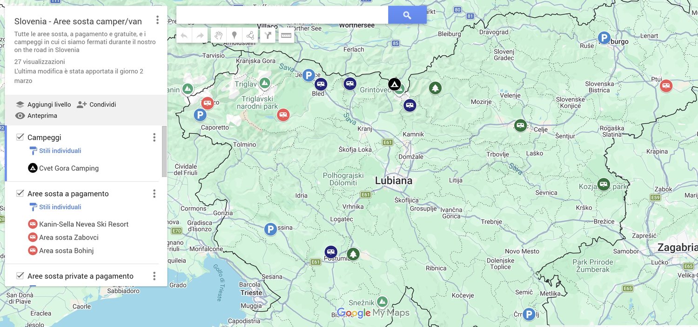Click blue parking marker near Ajdovščina

270,229
